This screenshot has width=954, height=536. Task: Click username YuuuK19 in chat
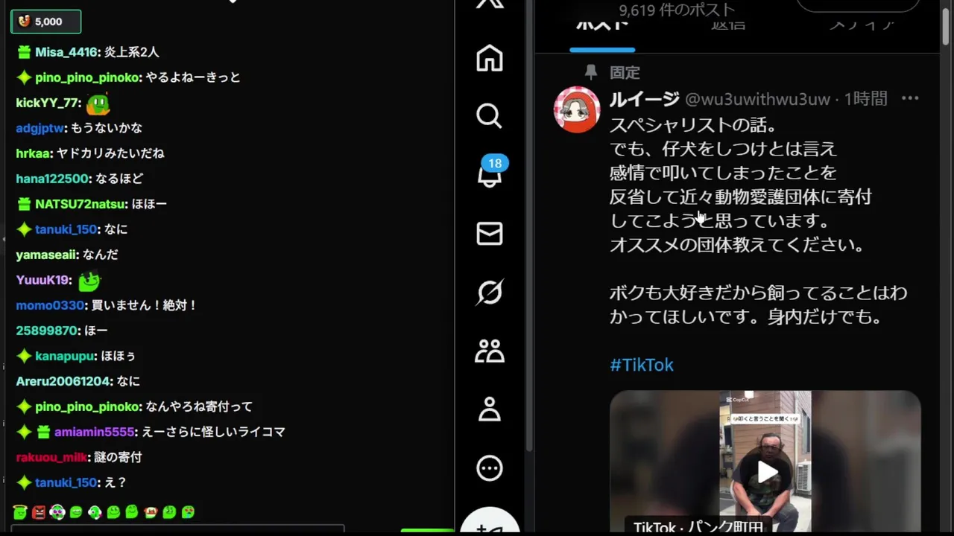42,280
